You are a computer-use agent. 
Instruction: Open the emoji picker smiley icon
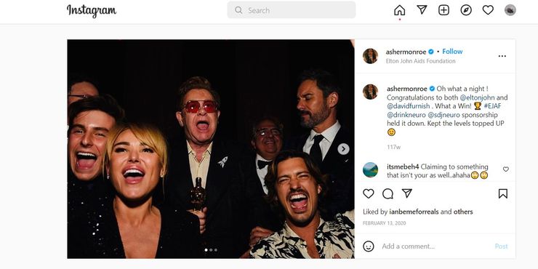click(368, 246)
